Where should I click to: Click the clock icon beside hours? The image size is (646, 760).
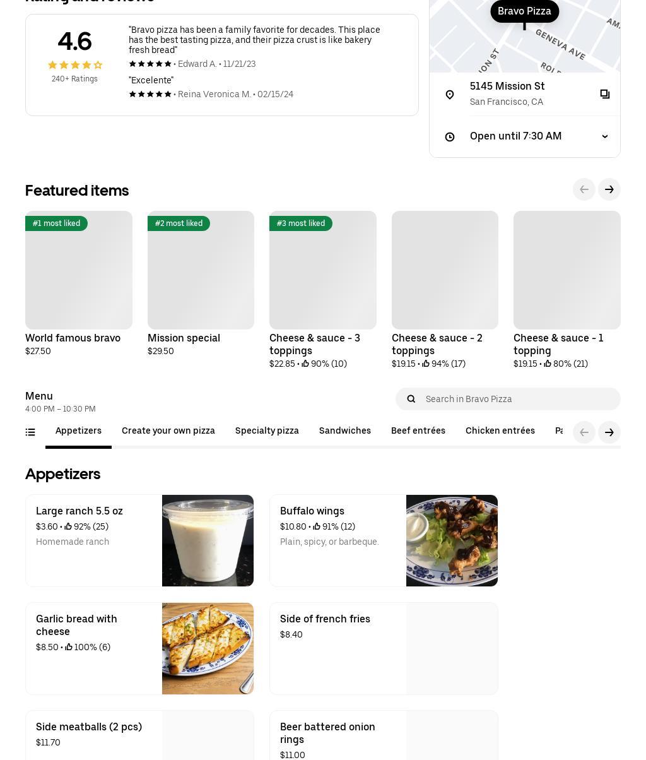click(x=450, y=137)
